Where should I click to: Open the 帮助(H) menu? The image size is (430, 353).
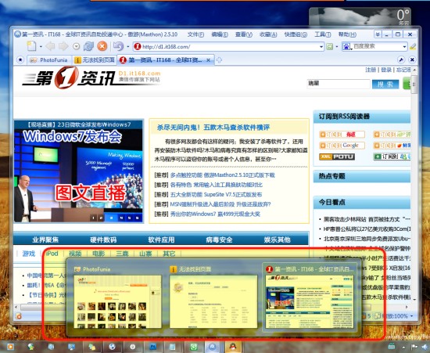[x=347, y=34]
